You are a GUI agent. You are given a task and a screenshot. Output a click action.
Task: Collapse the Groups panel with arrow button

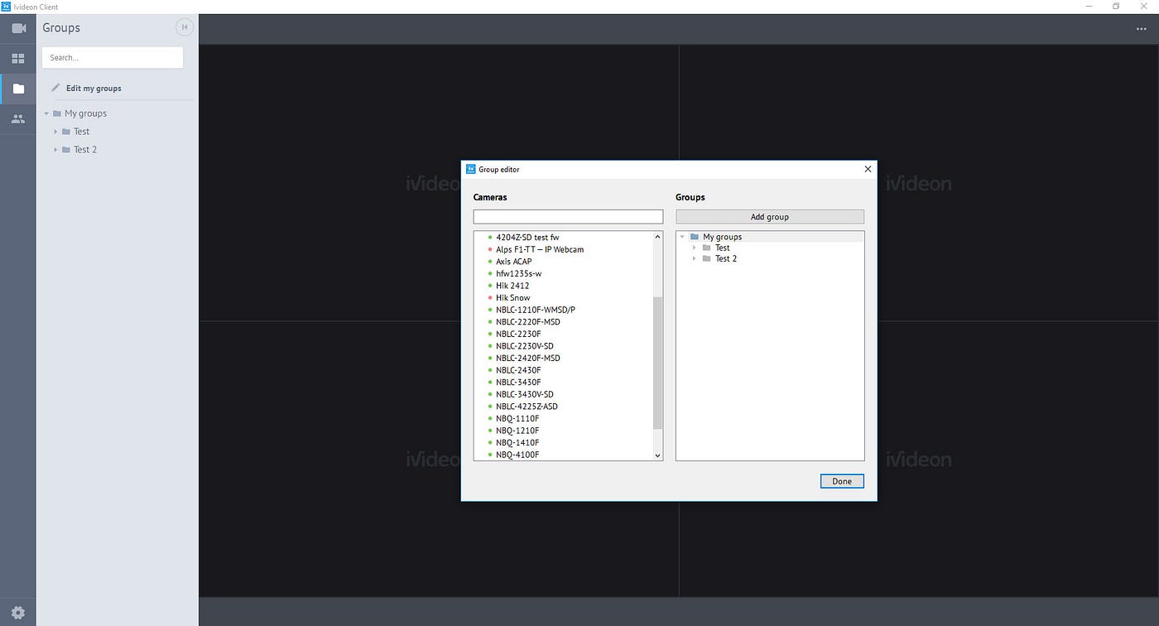(185, 27)
